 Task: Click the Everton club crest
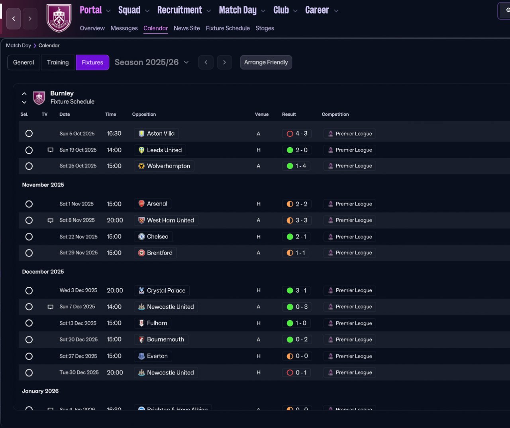click(141, 356)
